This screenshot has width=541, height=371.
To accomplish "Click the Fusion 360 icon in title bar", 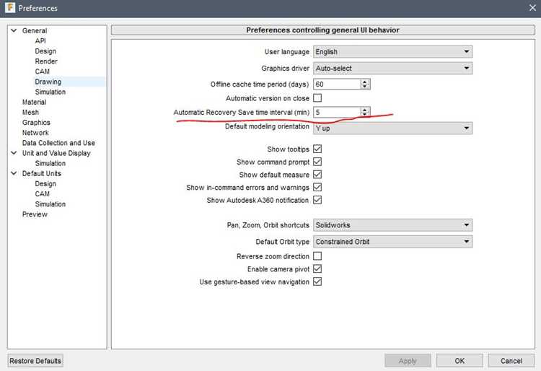I will click(10, 8).
